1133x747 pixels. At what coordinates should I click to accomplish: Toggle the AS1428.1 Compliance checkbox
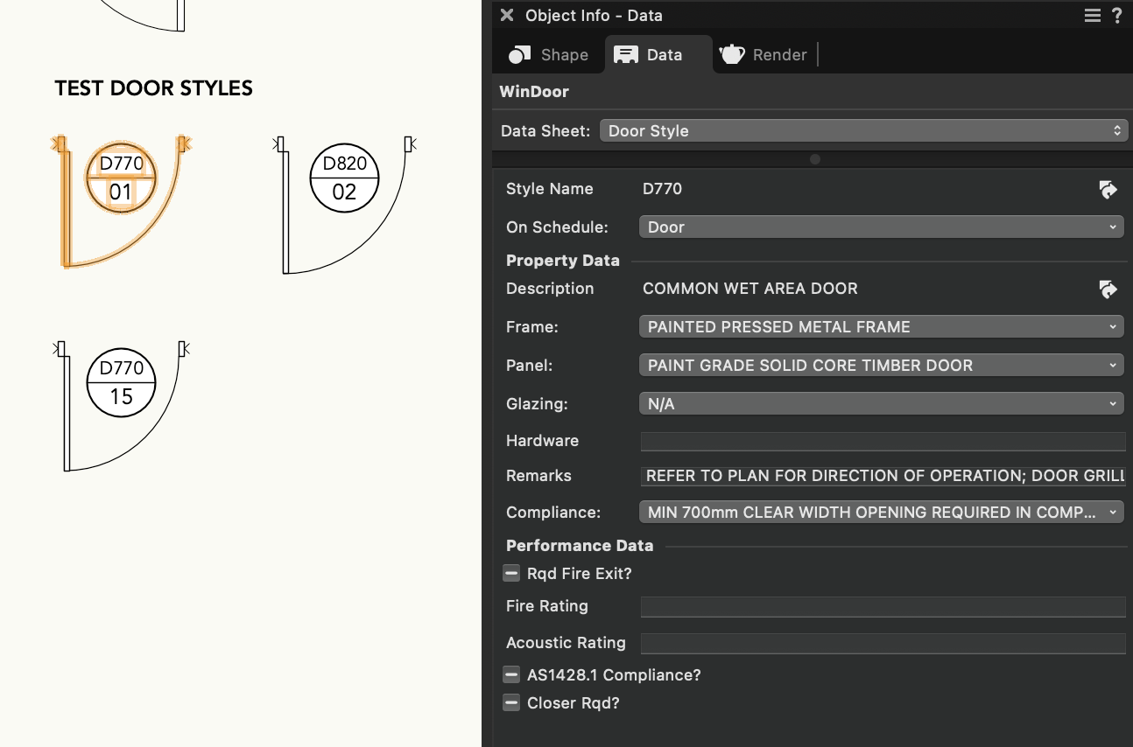pyautogui.click(x=512, y=675)
